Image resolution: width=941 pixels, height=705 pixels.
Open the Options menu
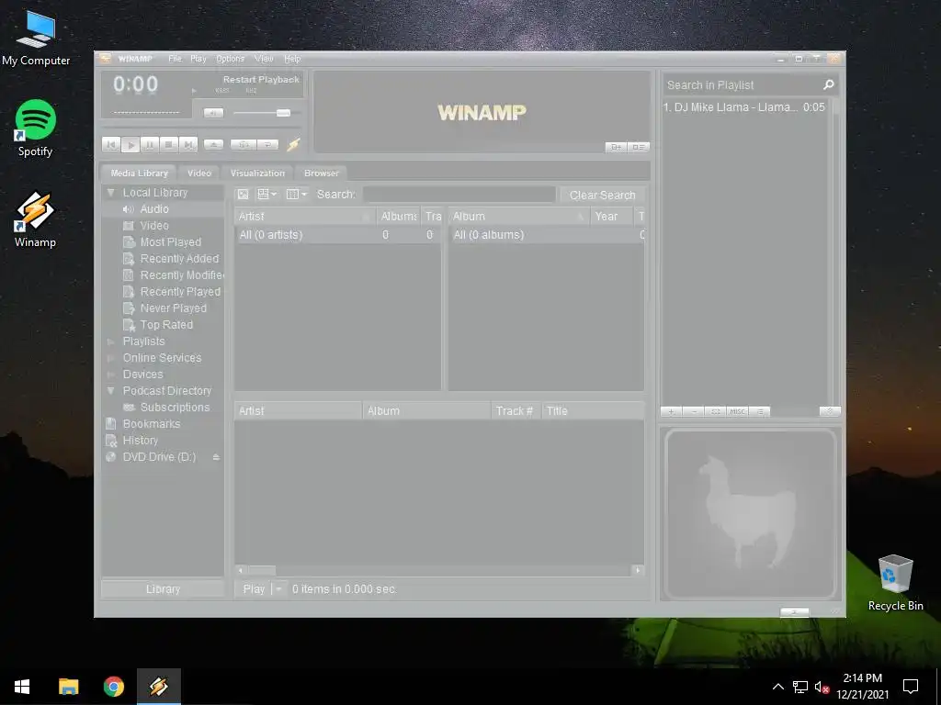click(230, 59)
